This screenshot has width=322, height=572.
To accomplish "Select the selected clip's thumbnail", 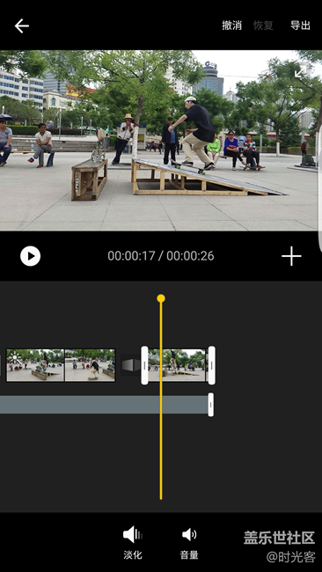I will 178,365.
